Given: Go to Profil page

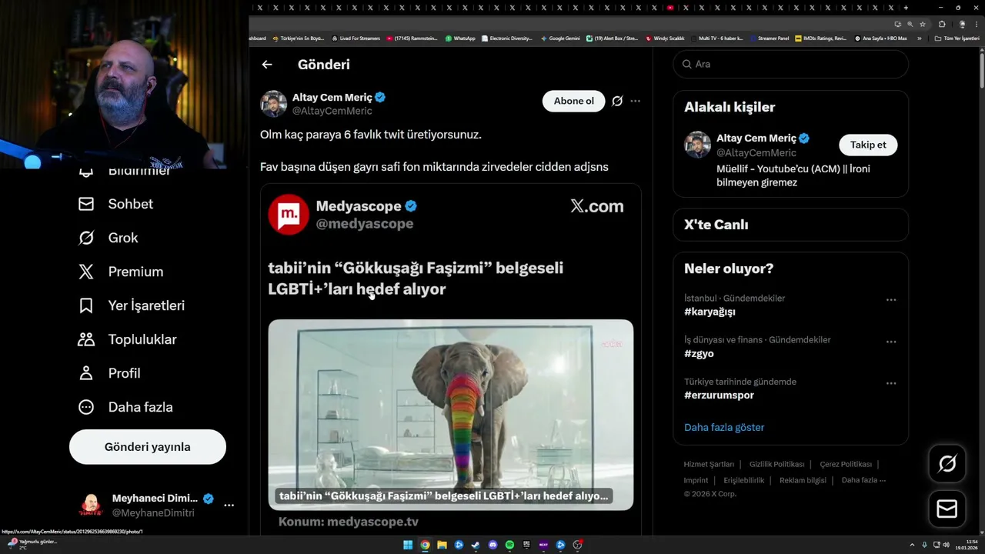Looking at the screenshot, I should click(109, 373).
